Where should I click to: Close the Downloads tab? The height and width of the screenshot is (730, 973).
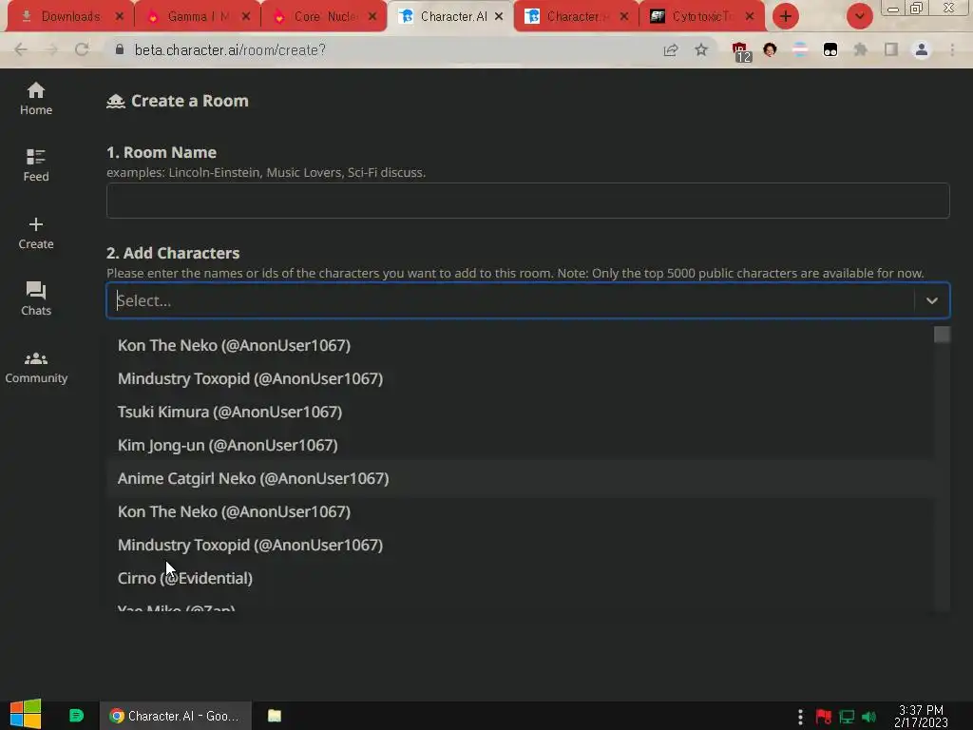pyautogui.click(x=119, y=17)
